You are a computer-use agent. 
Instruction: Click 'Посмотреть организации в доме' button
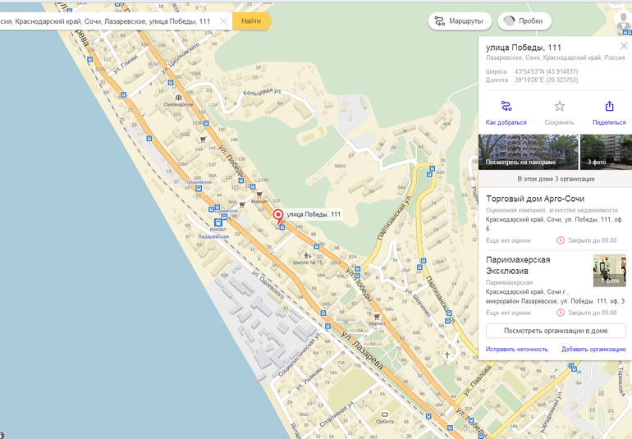556,331
